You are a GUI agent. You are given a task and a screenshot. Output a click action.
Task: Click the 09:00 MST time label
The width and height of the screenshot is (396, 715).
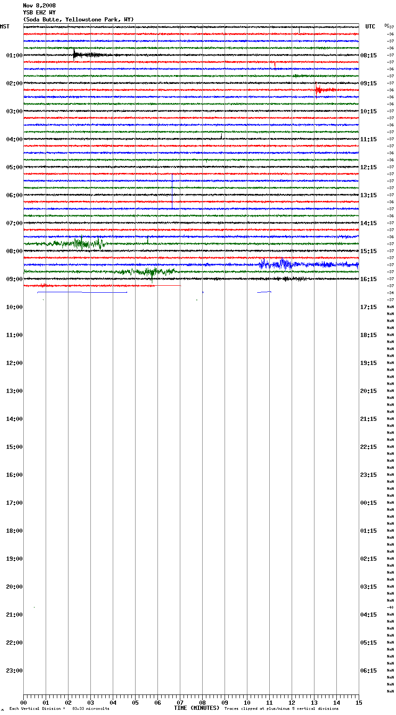14,279
